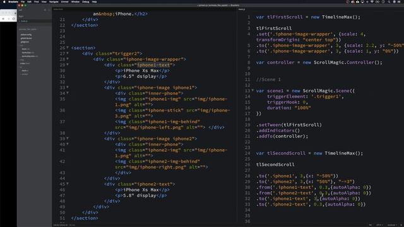This screenshot has width=404, height=227.
Task: Collapse the inner-phone fold arrow at line 34
Action: 68,93
